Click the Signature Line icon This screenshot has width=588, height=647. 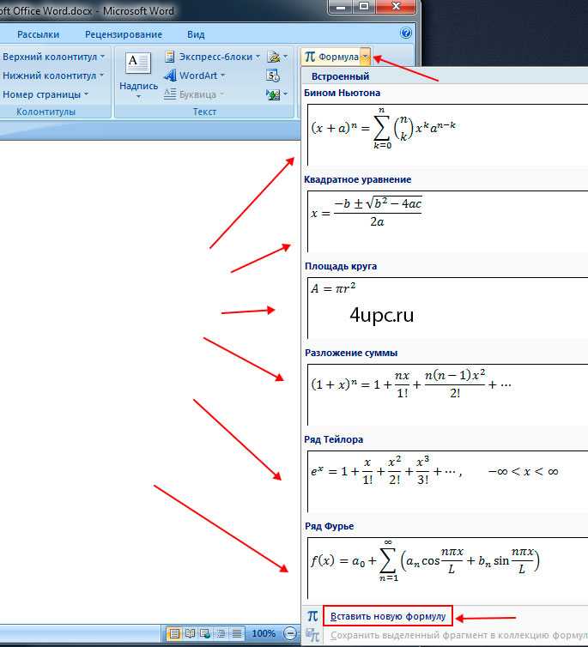tap(273, 57)
